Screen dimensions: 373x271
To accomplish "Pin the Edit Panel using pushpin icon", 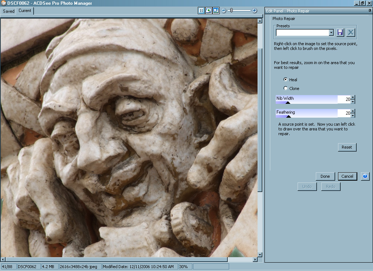I will pyautogui.click(x=370, y=11).
